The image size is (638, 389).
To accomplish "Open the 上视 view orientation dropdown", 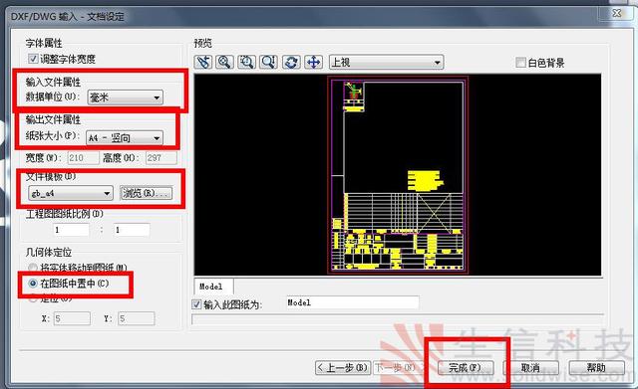I will point(386,62).
